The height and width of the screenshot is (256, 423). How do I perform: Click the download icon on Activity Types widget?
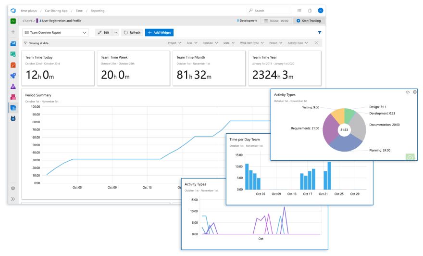[407, 92]
